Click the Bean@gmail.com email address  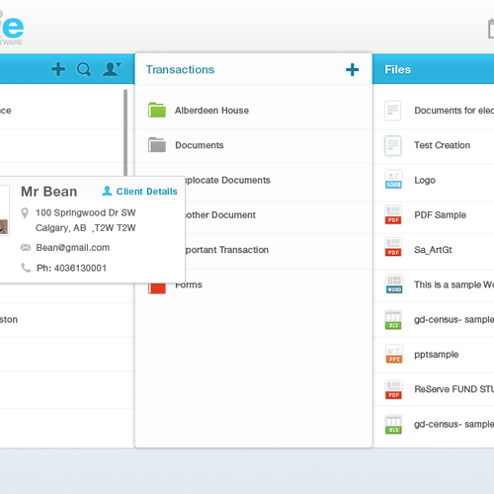(x=73, y=248)
